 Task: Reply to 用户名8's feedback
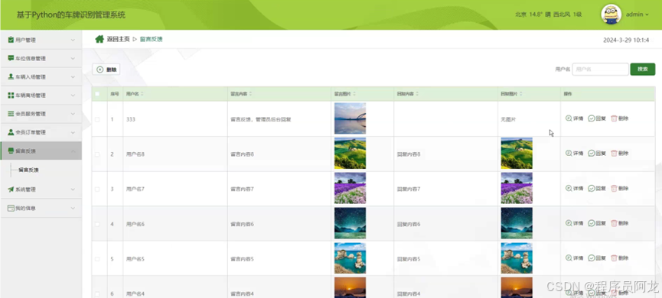597,154
